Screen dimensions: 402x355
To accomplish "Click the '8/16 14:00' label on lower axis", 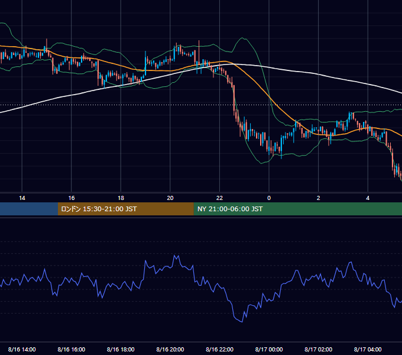I will point(22,349).
